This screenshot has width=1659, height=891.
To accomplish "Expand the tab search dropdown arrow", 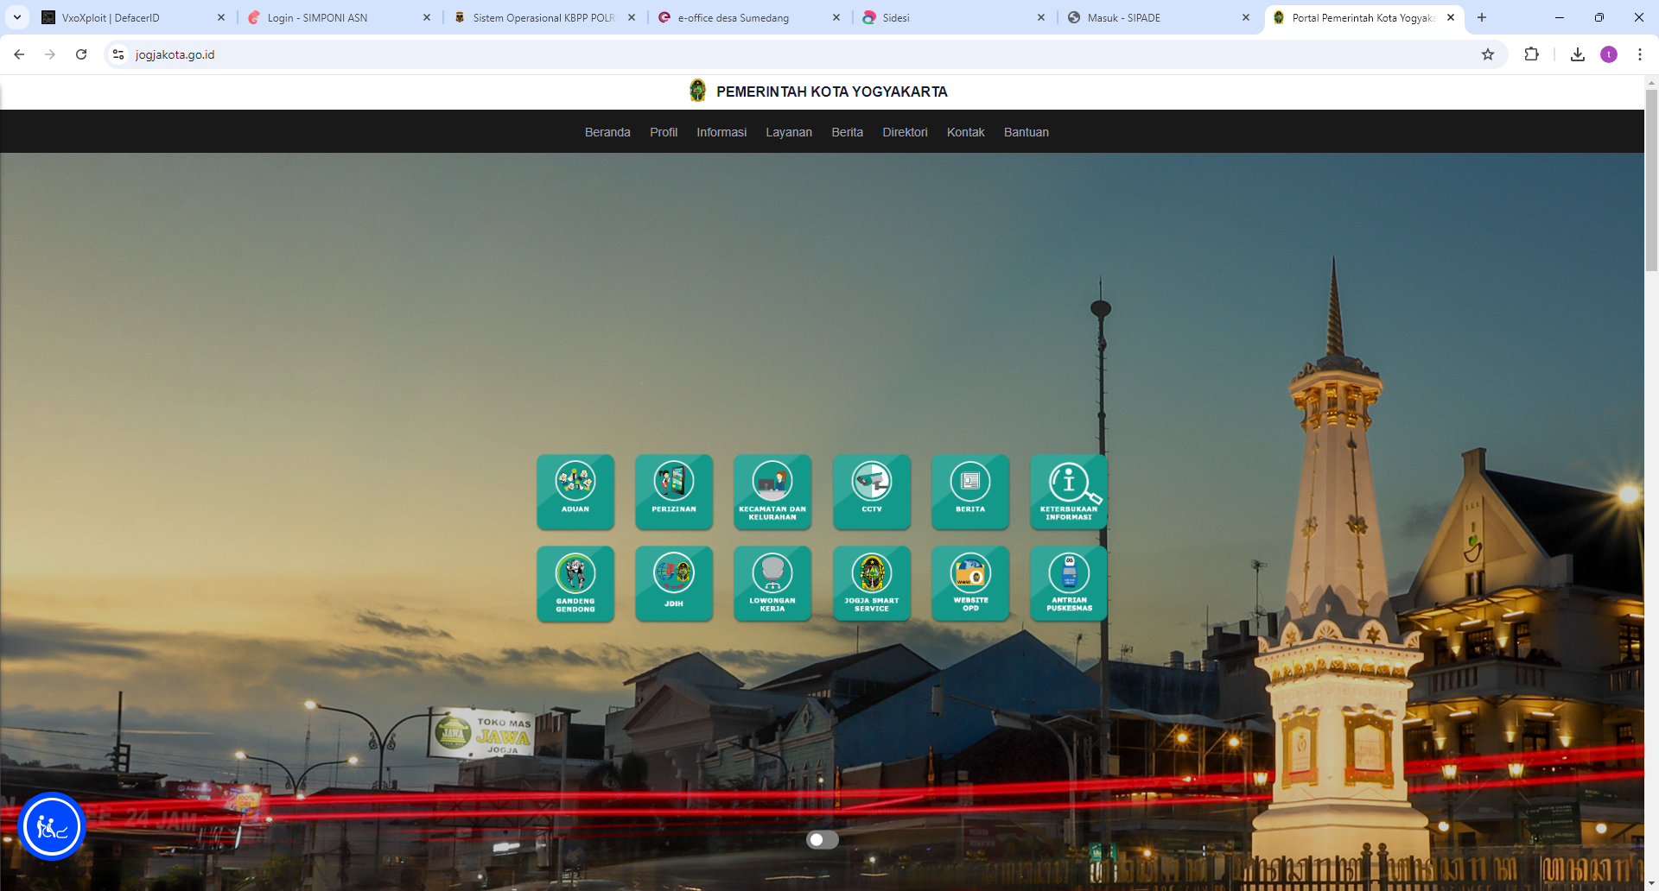I will [x=17, y=17].
